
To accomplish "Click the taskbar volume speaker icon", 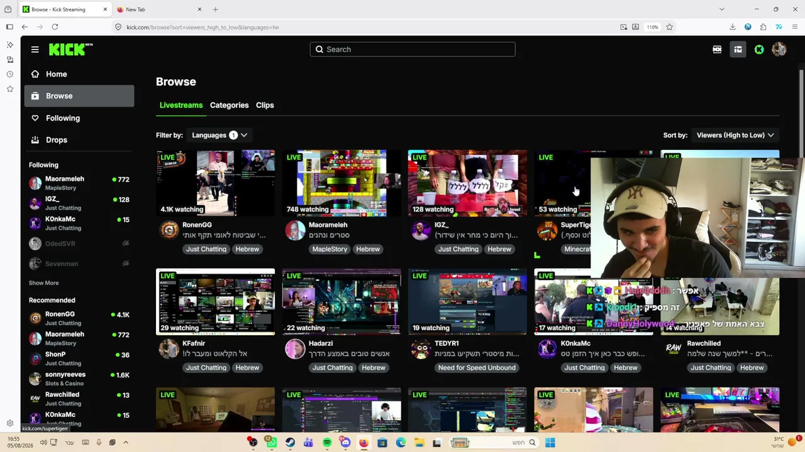I will [43, 443].
